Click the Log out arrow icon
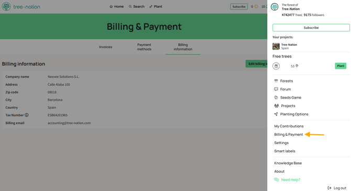The image size is (351, 191). [330, 188]
